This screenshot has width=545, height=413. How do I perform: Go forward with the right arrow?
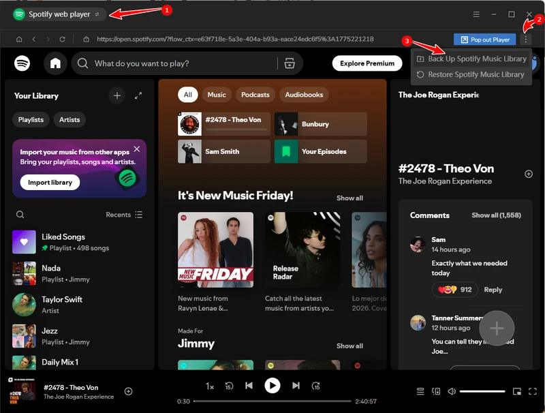click(x=48, y=40)
